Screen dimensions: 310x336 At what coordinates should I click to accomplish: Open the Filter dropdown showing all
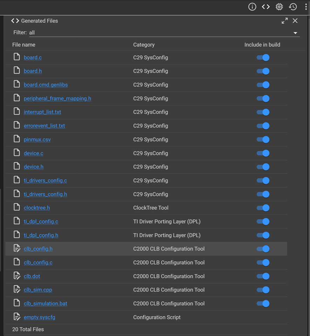click(164, 33)
